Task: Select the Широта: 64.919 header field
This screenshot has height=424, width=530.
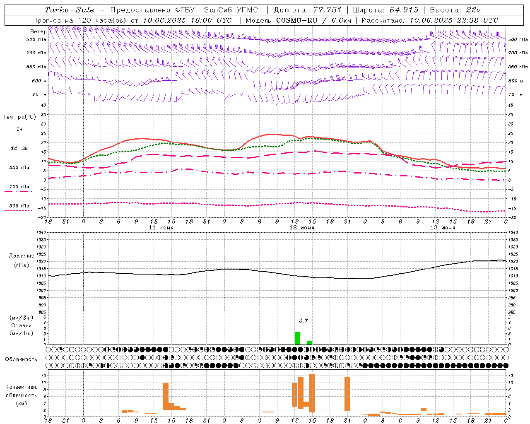Action: tap(385, 10)
